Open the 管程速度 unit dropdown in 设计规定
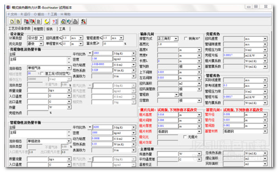Screen dimensions: 278x172 coord(117,38)
